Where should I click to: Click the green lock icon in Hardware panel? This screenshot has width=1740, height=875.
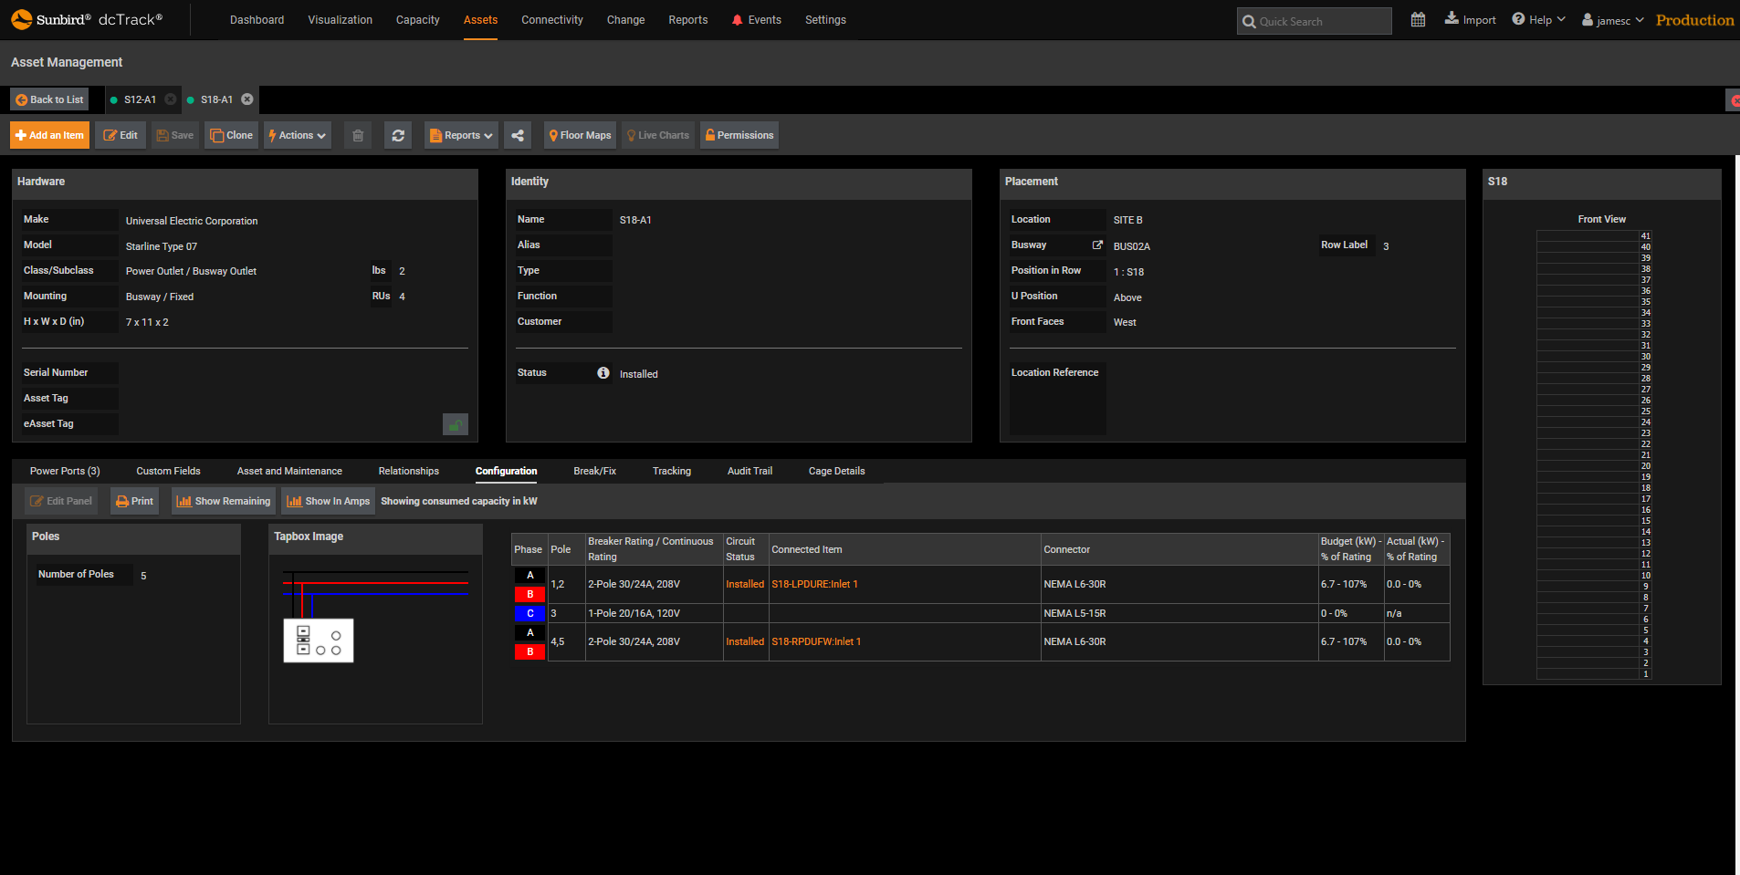click(455, 424)
